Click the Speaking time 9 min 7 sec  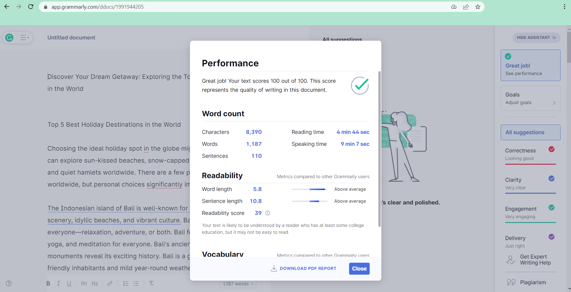coord(355,144)
